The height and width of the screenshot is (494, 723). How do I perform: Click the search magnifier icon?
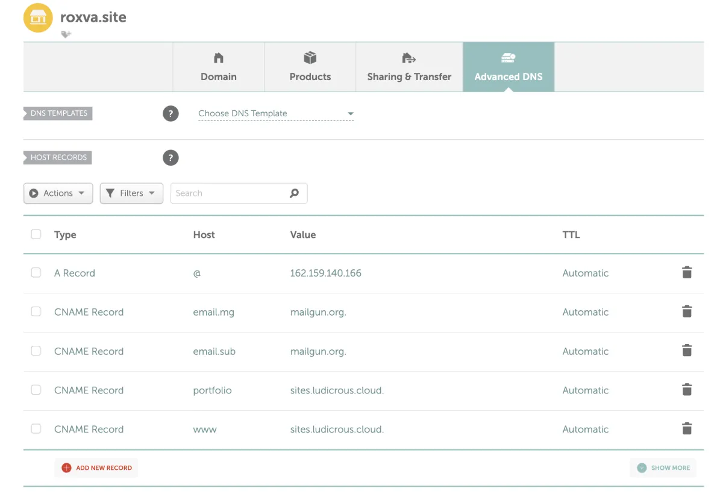[x=294, y=193]
